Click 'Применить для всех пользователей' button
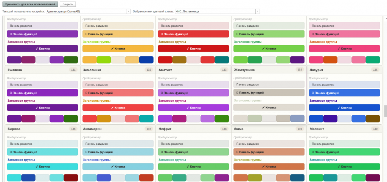This screenshot has width=387, height=182. [30, 5]
